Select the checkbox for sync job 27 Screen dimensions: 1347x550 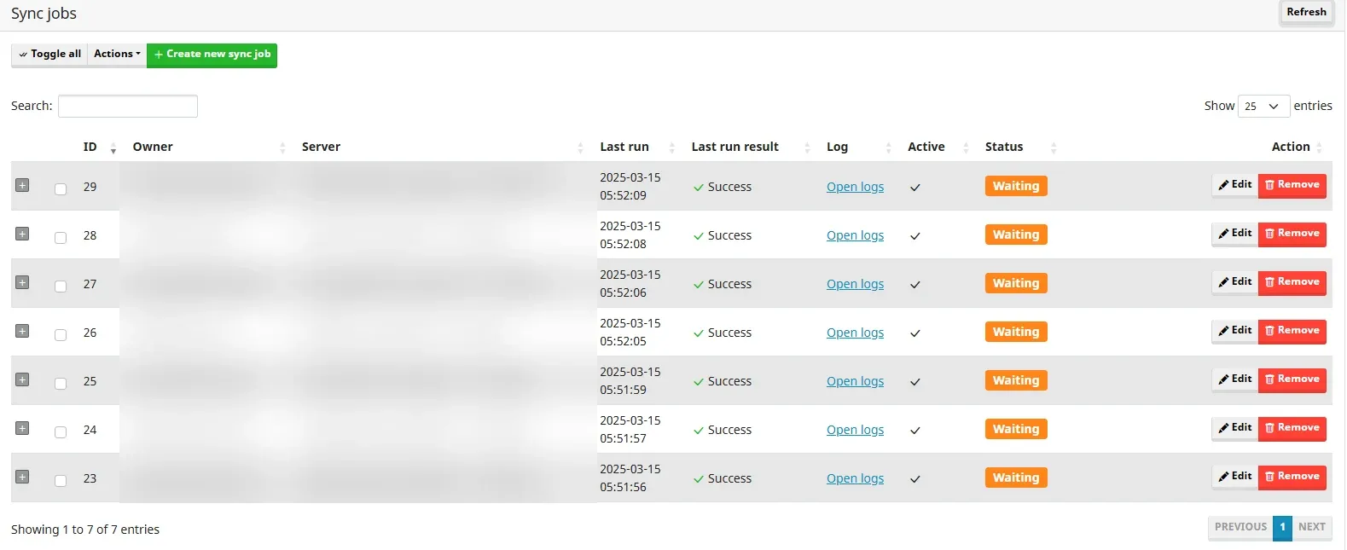pyautogui.click(x=61, y=286)
